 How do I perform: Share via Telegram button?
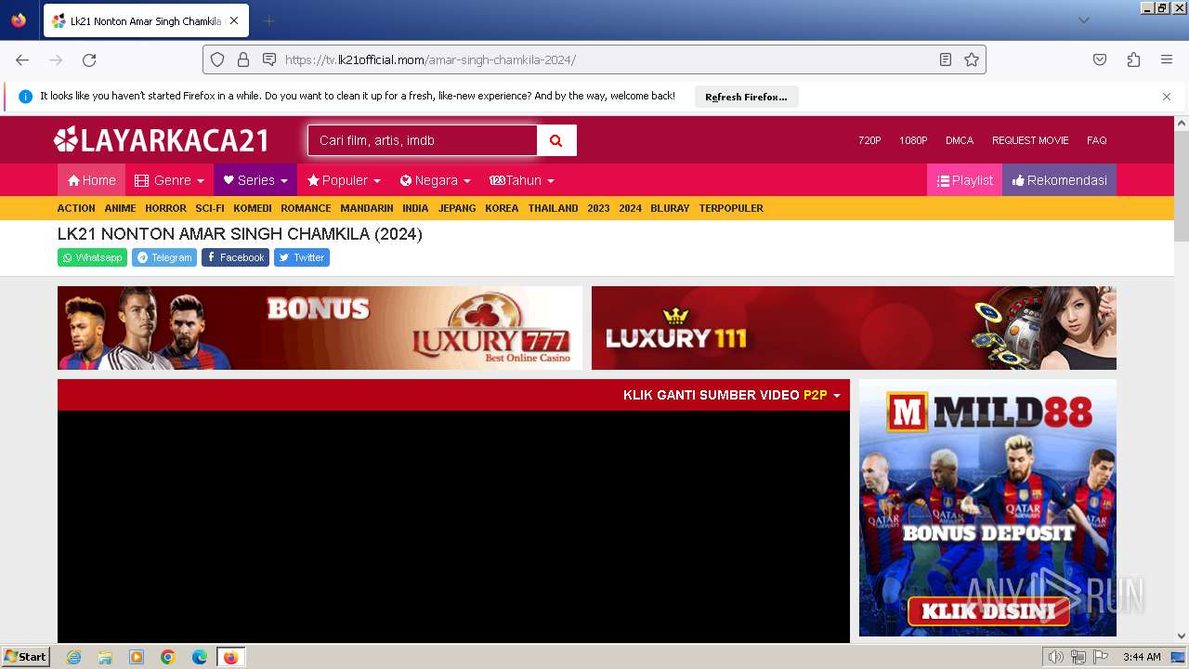(x=164, y=257)
